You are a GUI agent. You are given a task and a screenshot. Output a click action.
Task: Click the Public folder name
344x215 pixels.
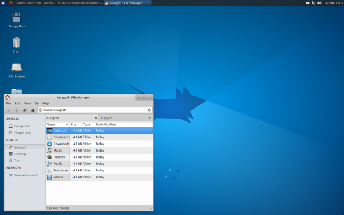tap(58, 164)
